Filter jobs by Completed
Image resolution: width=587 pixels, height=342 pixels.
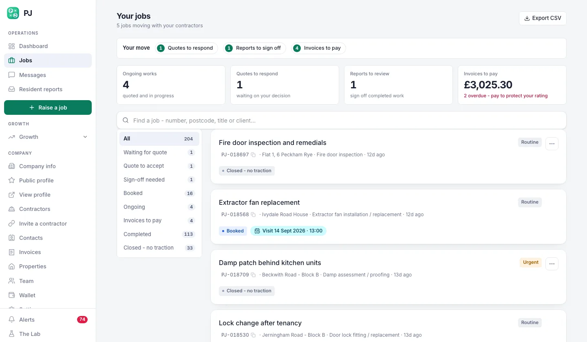click(159, 234)
